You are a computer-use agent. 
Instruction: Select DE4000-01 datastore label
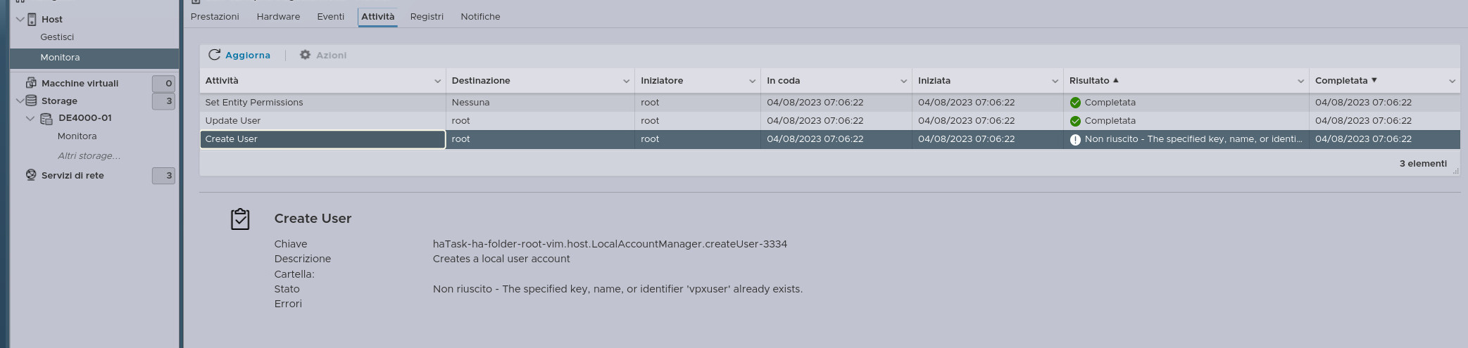tap(85, 118)
